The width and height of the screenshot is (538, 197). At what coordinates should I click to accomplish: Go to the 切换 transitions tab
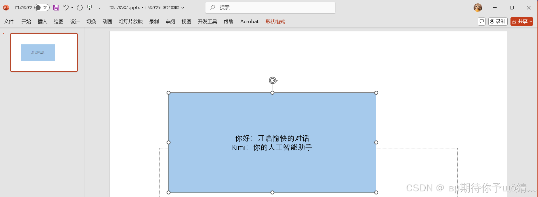click(x=91, y=21)
